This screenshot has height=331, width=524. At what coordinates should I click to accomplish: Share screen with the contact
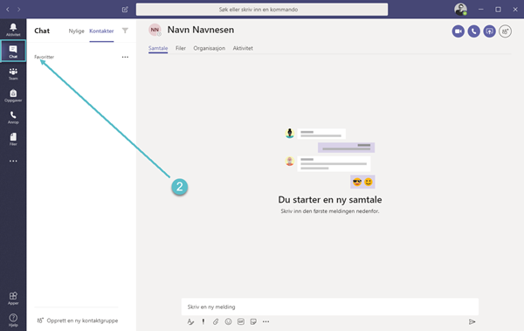click(489, 31)
